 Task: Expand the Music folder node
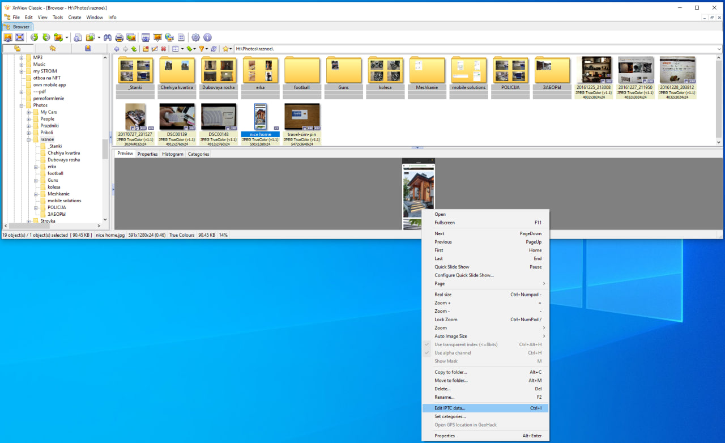[22, 65]
